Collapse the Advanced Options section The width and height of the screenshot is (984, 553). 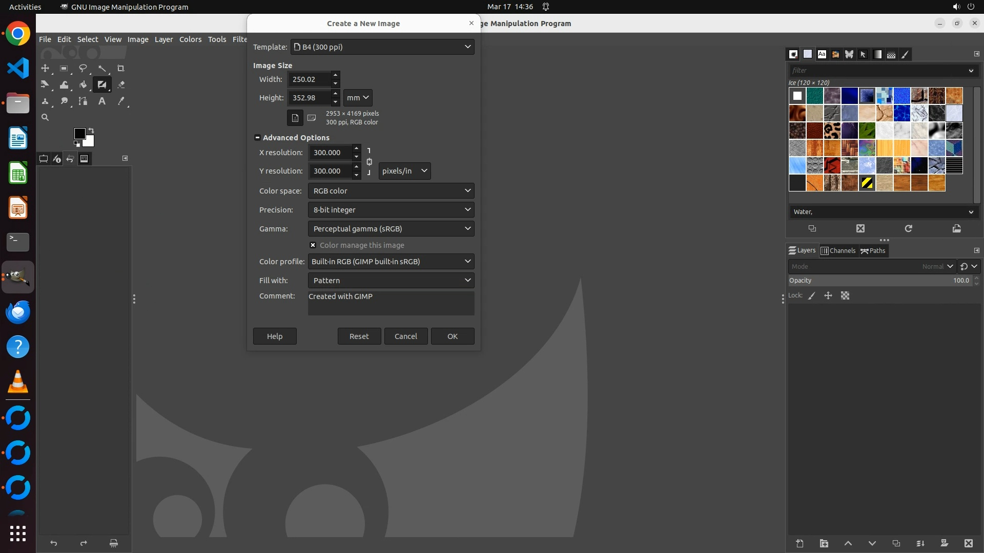257,137
